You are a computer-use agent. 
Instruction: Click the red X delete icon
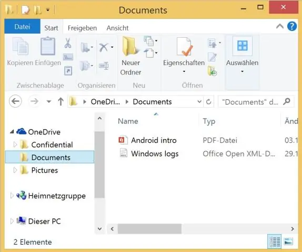coord(104,47)
